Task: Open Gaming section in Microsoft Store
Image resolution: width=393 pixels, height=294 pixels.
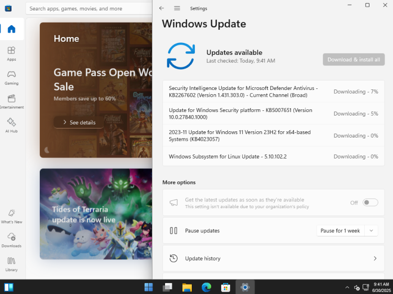Action: [12, 78]
